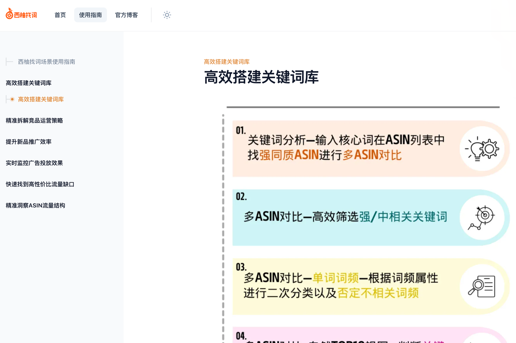The height and width of the screenshot is (343, 516).
Task: Switch to the 首页 tab
Action: 60,15
